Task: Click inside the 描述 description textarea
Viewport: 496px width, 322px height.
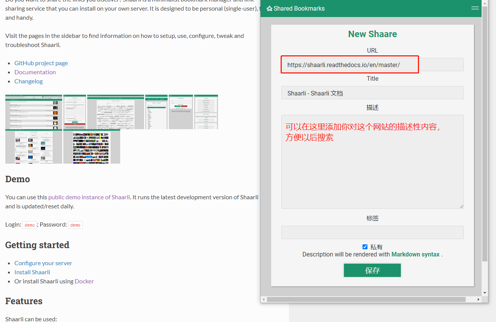Action: coord(372,170)
